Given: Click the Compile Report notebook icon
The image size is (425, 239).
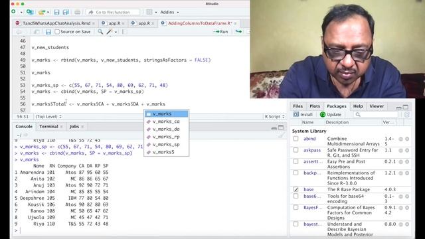Looking at the screenshot, I should [x=125, y=32].
